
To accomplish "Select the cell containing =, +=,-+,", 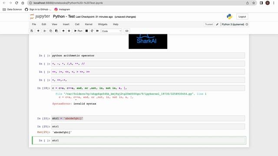I will pos(148,80).
